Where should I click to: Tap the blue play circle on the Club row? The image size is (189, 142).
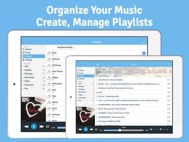pos(144,53)
